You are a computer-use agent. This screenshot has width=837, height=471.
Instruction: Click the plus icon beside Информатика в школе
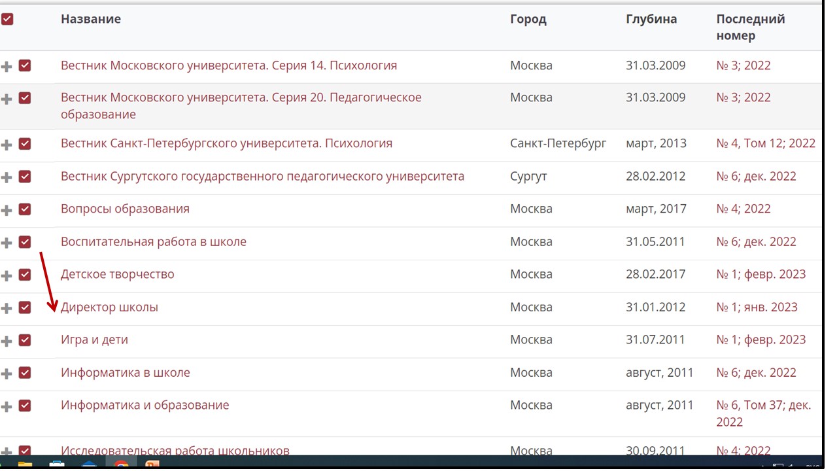coord(7,374)
